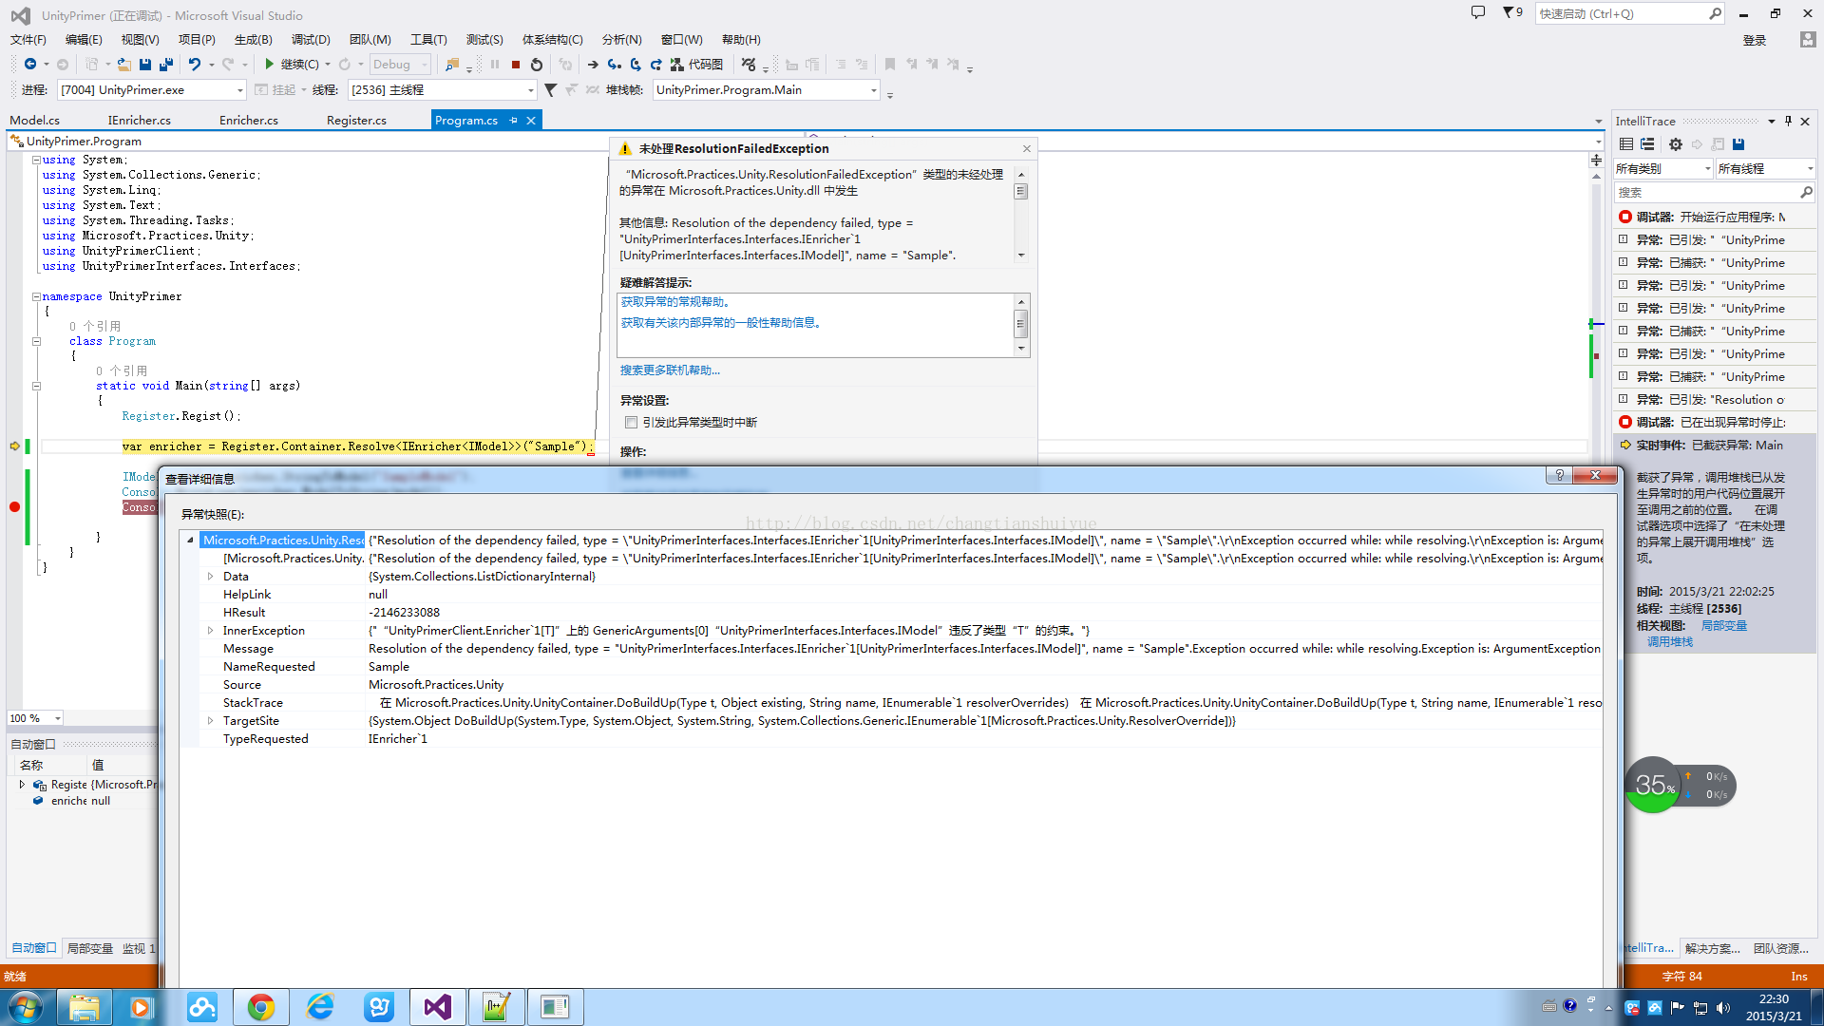Click the 搜索更多联机帮助 link

pos(670,370)
